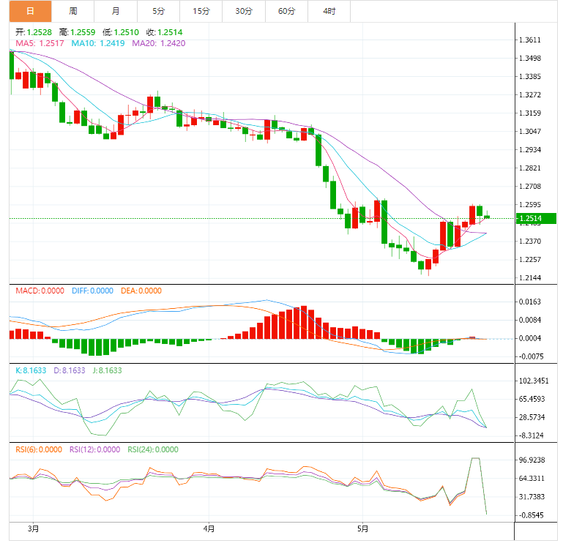Click the 4月 time axis label

point(209,528)
